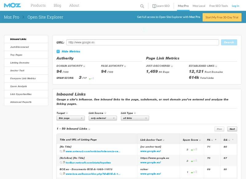
Task: Expand Link Type dropdown showing all links
Action: (135, 118)
